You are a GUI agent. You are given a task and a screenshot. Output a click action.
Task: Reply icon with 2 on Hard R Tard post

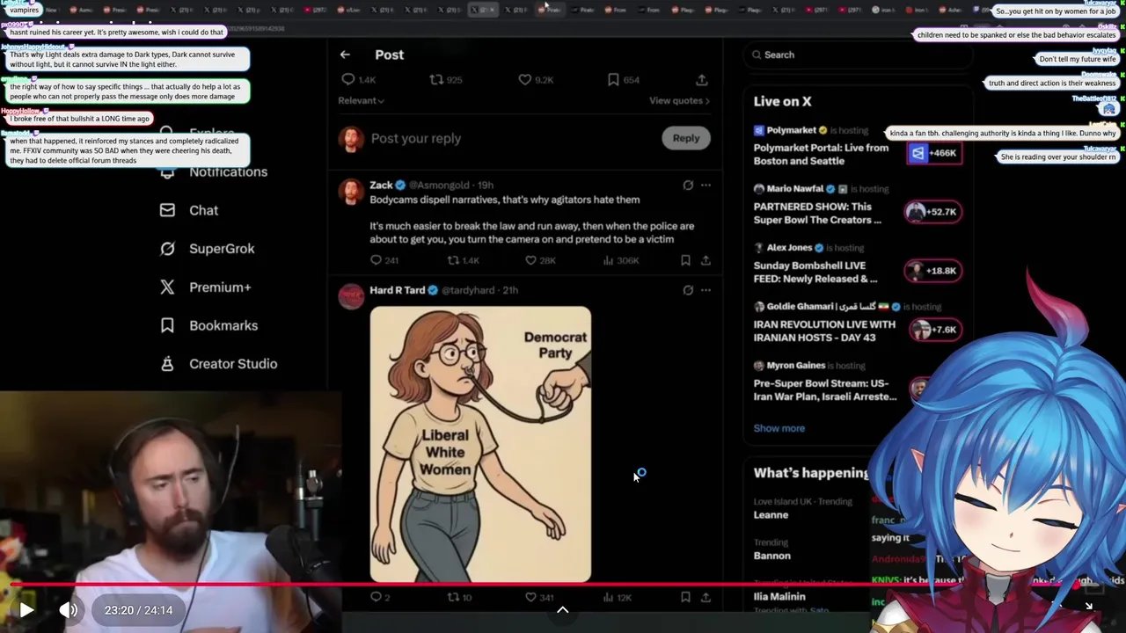(x=376, y=597)
